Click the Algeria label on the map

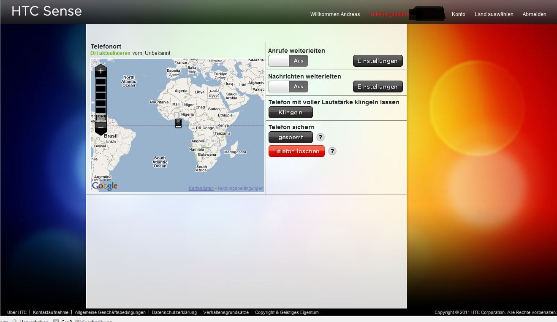point(181,91)
